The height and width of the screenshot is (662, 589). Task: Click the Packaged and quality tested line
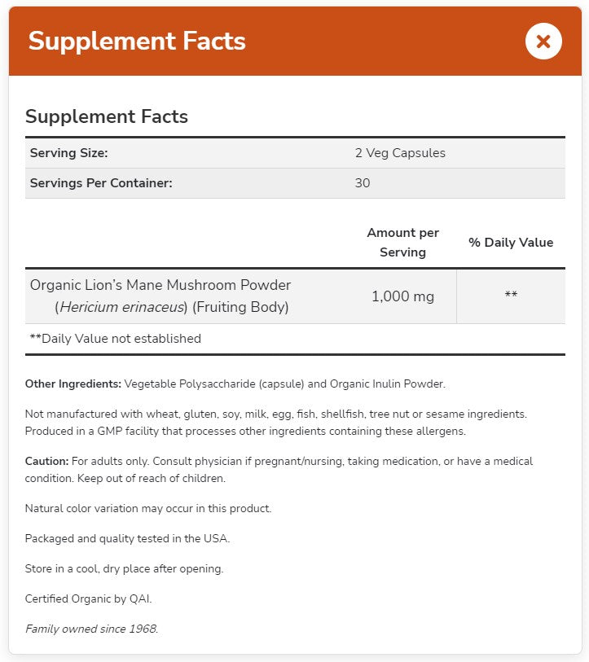coord(127,538)
